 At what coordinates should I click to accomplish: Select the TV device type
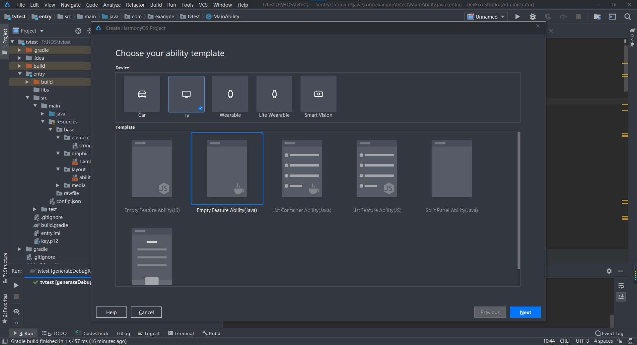click(x=186, y=95)
